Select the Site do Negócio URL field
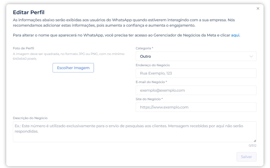270x168 pixels. (196, 107)
